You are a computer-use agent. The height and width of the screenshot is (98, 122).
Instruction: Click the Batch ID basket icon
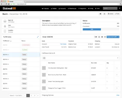click(5, 21)
